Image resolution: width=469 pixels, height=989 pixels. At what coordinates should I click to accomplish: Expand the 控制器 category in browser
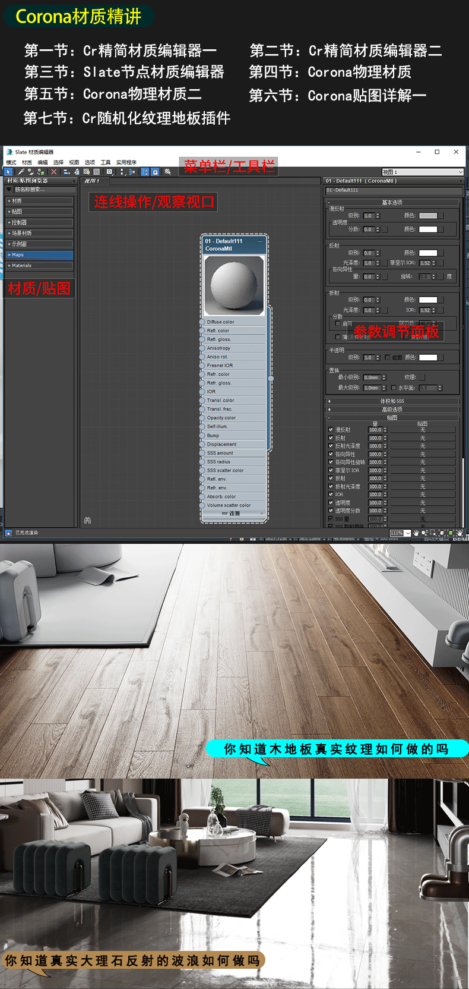click(x=39, y=222)
